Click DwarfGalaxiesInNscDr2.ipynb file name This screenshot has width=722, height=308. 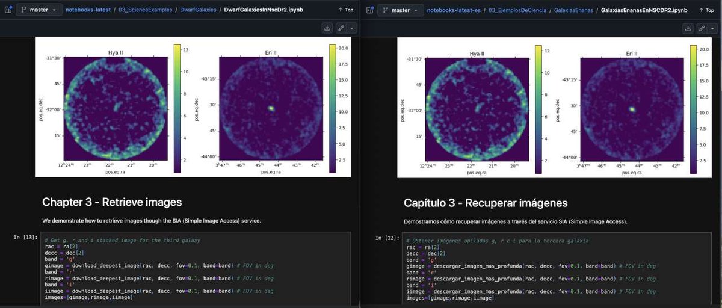(262, 10)
